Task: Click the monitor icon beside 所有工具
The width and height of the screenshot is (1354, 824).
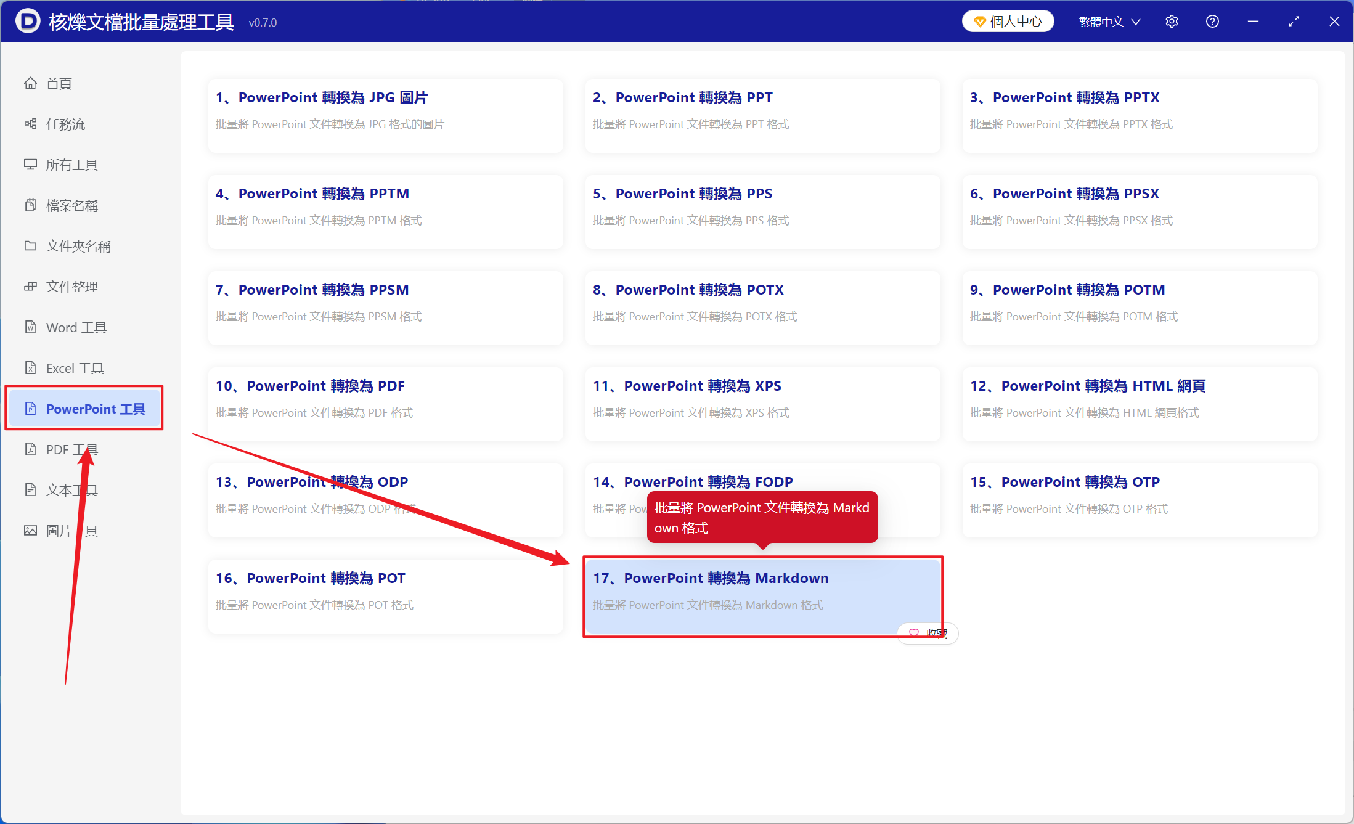Action: click(x=30, y=165)
